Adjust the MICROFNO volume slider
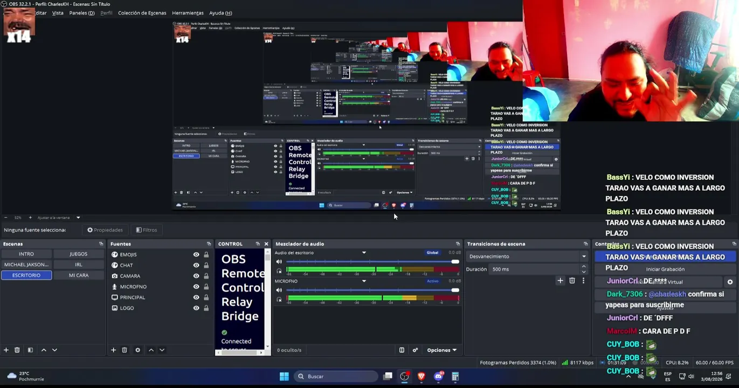The width and height of the screenshot is (739, 388). tap(372, 290)
